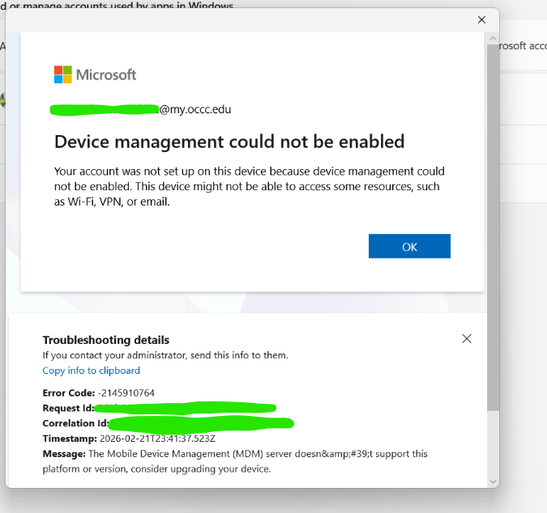This screenshot has width=547, height=513.
Task: Click the Correlation Id label
Action: pyautogui.click(x=75, y=423)
